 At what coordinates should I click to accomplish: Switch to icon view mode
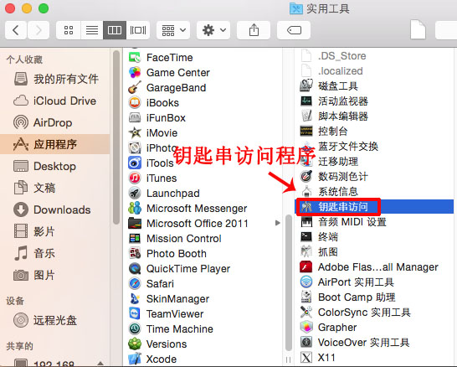[69, 30]
